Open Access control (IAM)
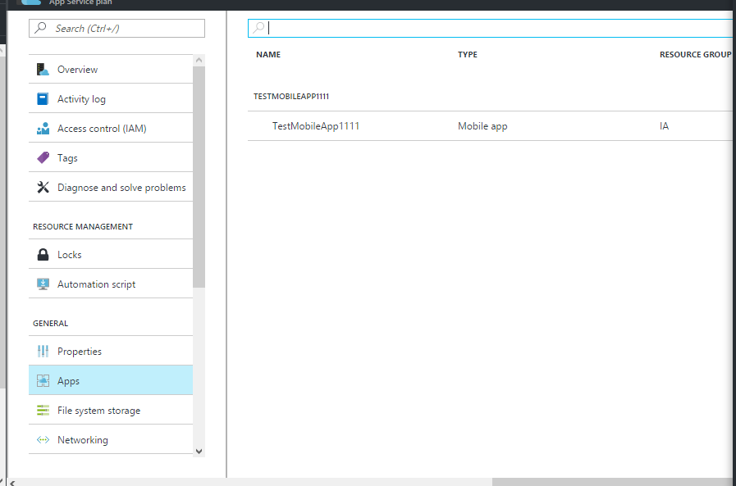The width and height of the screenshot is (736, 486). tap(111, 129)
